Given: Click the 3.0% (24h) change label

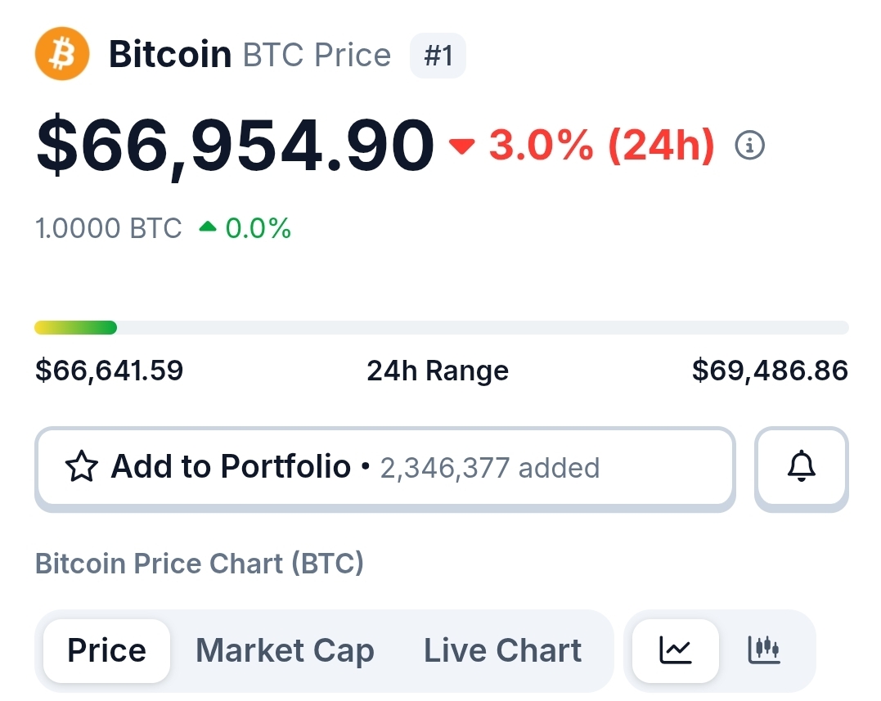Looking at the screenshot, I should click(601, 146).
